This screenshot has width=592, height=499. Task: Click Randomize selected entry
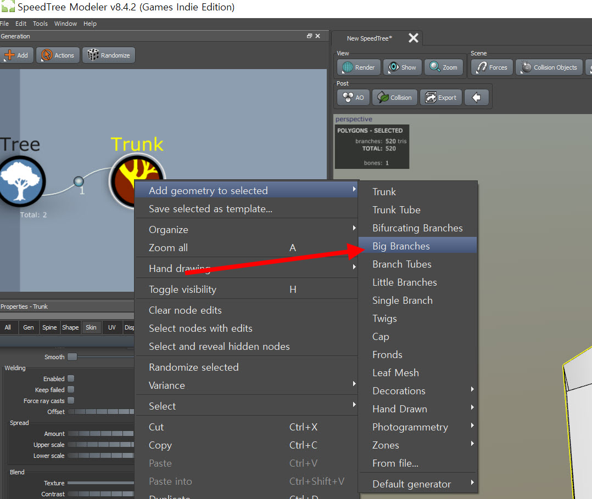point(246,367)
